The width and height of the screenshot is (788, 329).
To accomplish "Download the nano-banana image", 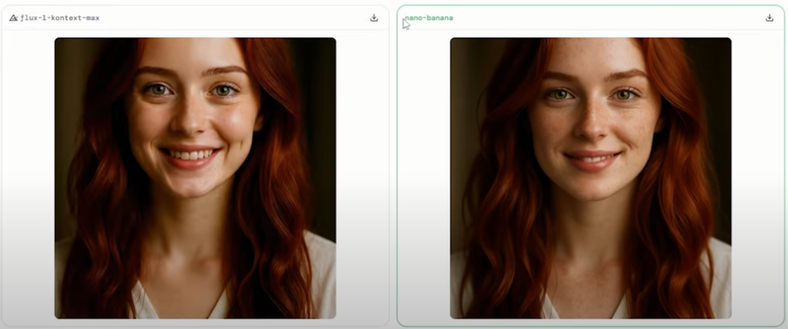I will coord(770,17).
